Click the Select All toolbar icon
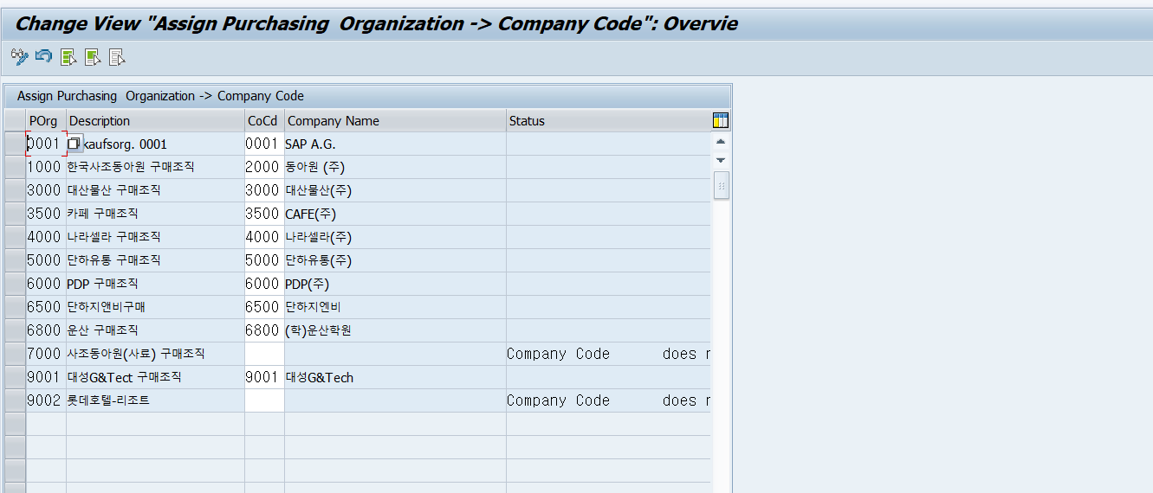 pyautogui.click(x=68, y=57)
